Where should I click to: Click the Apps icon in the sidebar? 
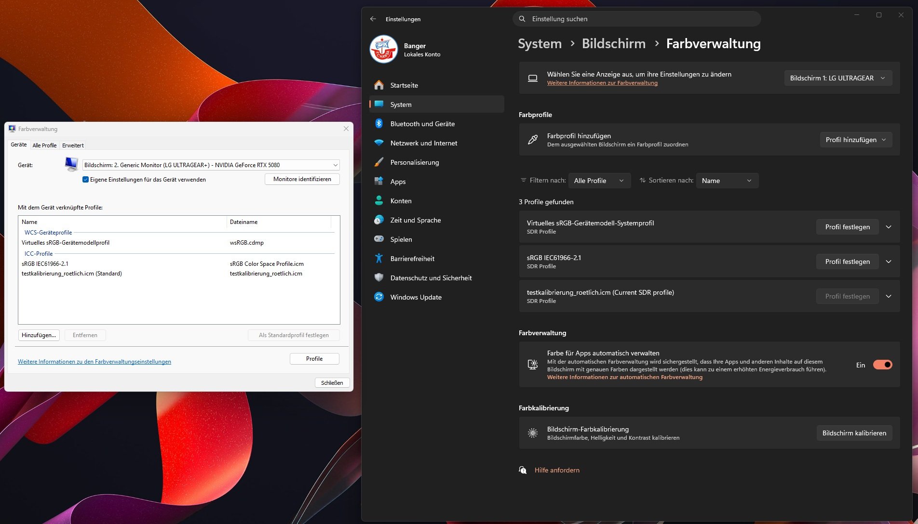379,182
